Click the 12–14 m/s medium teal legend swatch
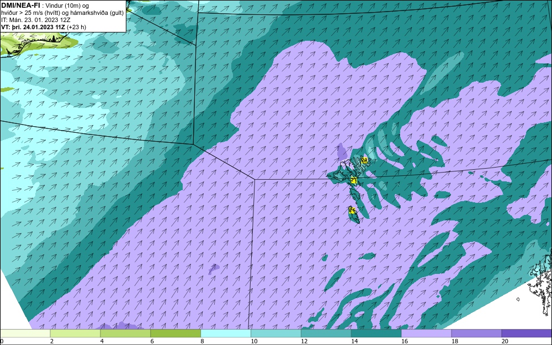Screen dimensions: 552x345 point(326,333)
